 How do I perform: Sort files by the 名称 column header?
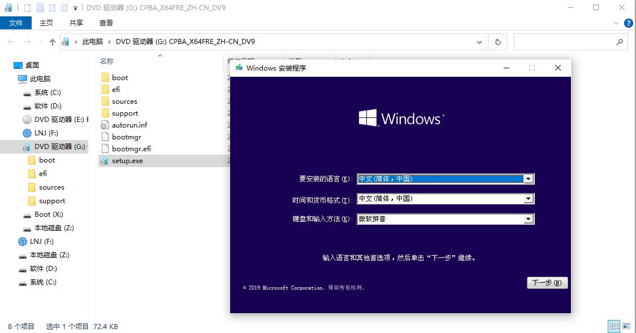click(107, 61)
